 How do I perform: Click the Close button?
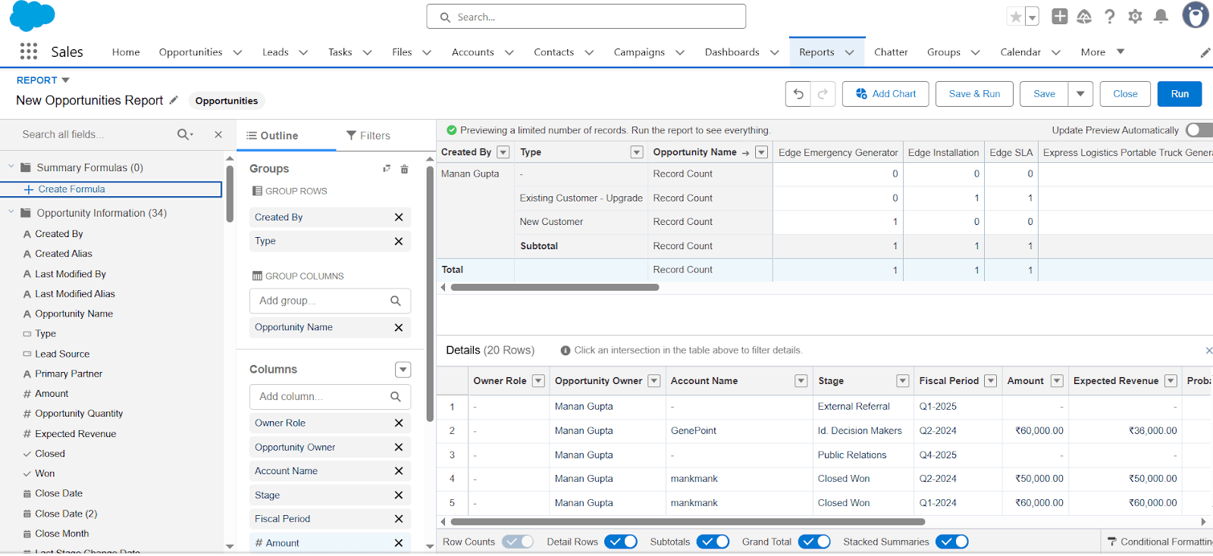(x=1125, y=94)
